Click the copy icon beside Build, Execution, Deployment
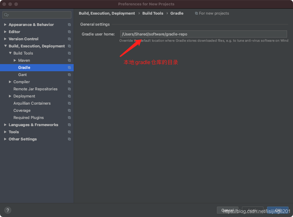Screen dimensions: 293x217 pyautogui.click(x=69, y=46)
